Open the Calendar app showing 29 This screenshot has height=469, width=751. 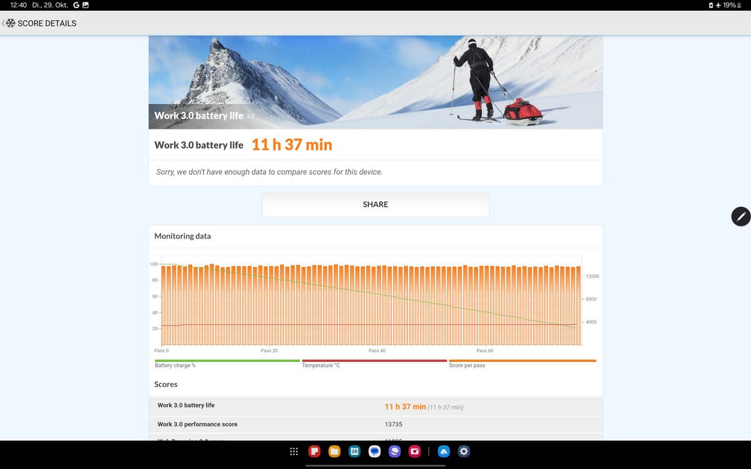pyautogui.click(x=354, y=451)
